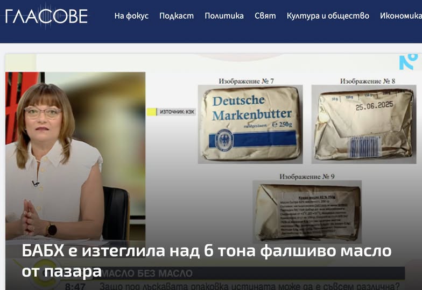This screenshot has width=422, height=290.
Task: Open the Политика section
Action: pos(224,16)
